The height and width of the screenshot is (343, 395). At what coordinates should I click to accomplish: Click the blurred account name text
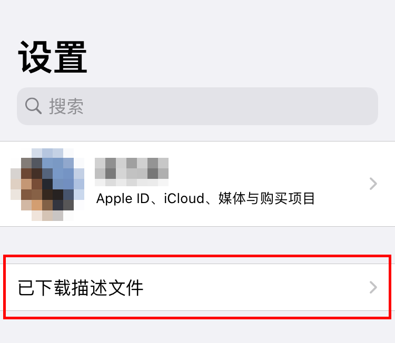132,172
